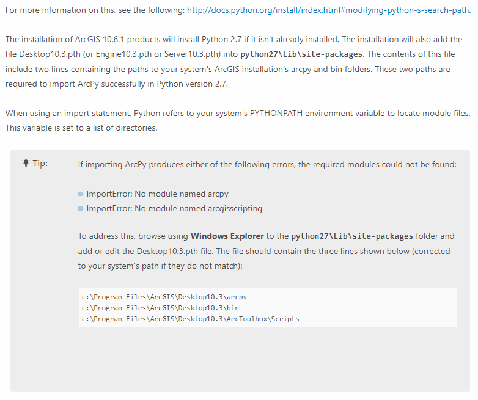
Task: Click the ArcToolbox\Scripts path code line
Action: click(x=189, y=319)
